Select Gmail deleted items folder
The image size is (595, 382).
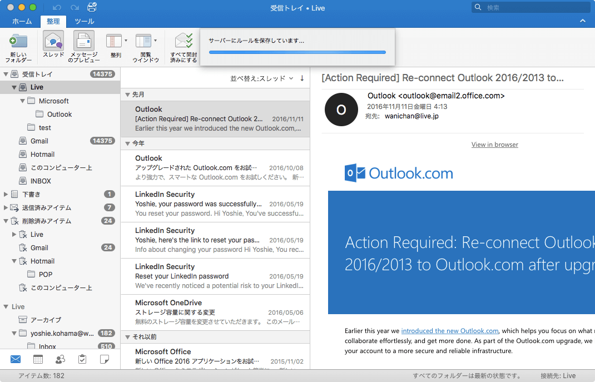coord(61,247)
